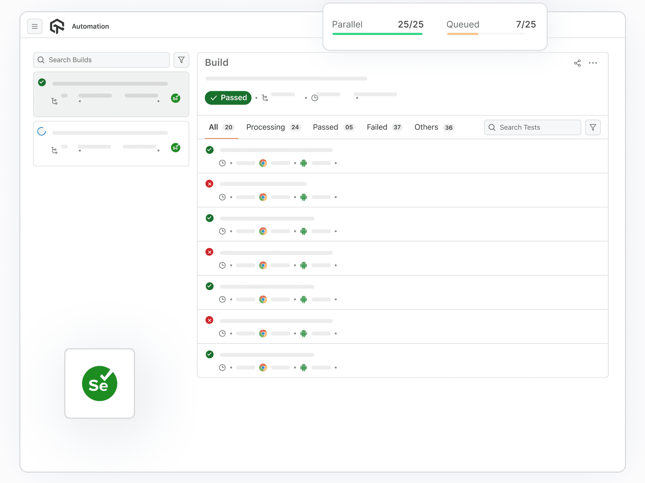The height and width of the screenshot is (483, 645).
Task: Click the orange Queued progress bar
Action: click(x=462, y=33)
